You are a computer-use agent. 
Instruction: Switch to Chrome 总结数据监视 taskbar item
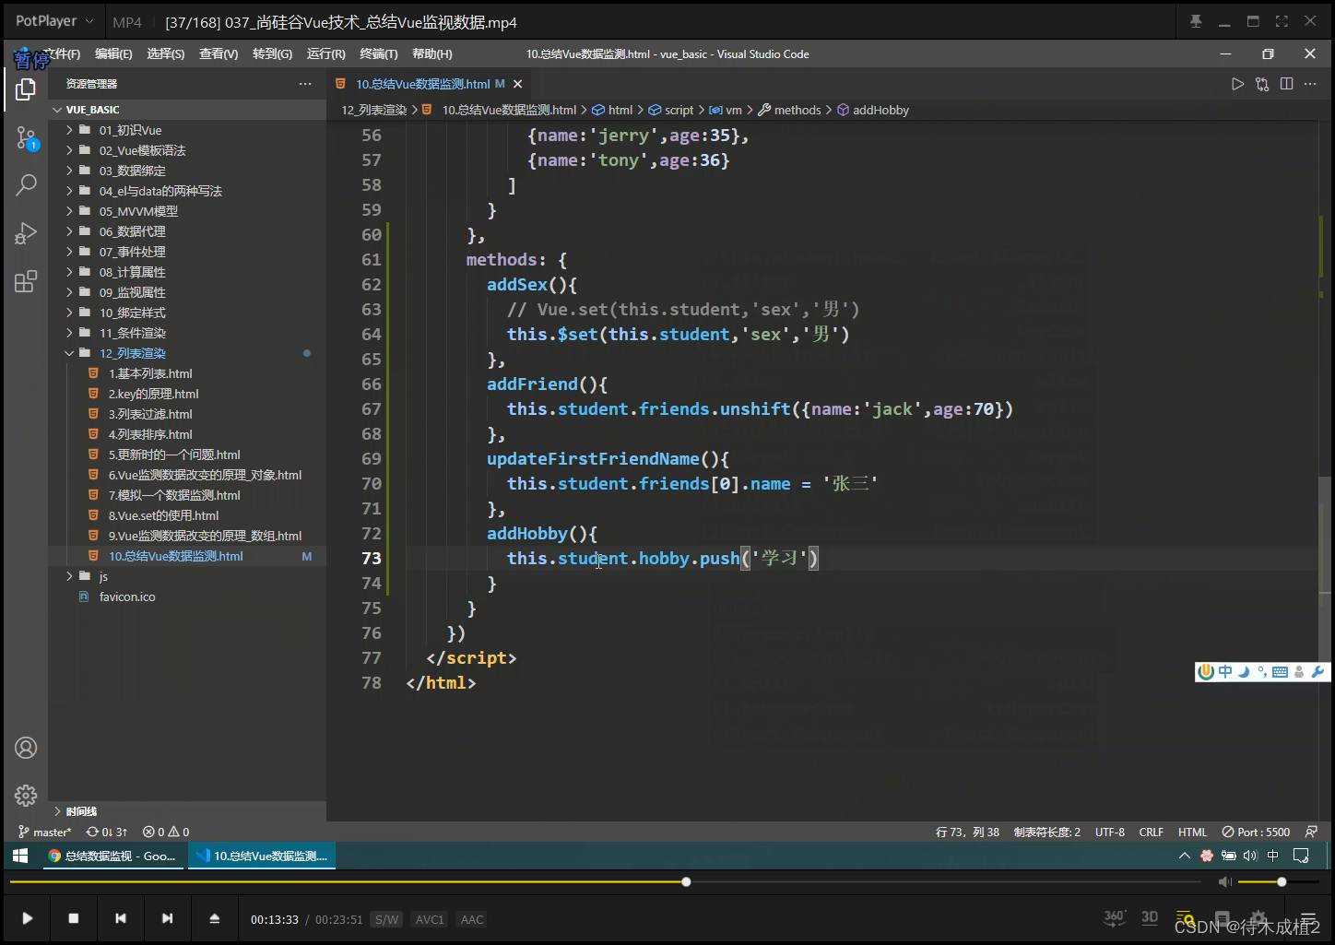click(112, 856)
